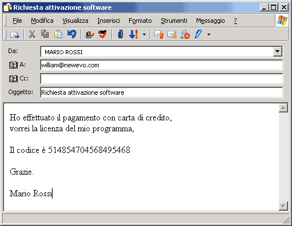Click the blue pen signature icon
The image size is (292, 226).
[x=198, y=34]
